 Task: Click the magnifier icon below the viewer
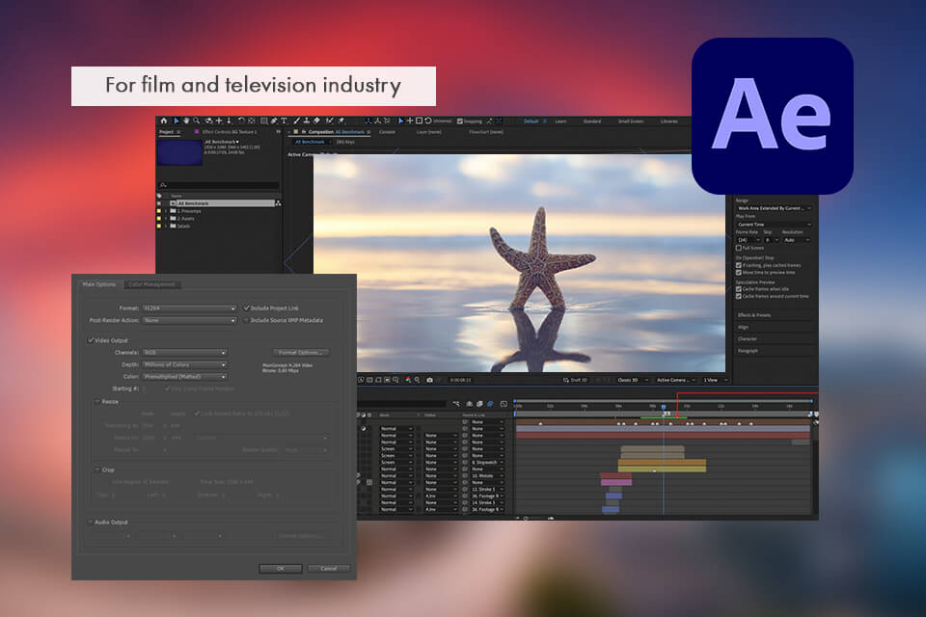tap(417, 380)
